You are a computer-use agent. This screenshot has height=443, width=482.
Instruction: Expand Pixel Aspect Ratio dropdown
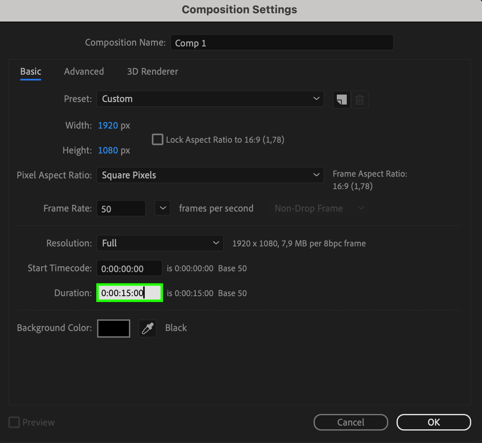coord(210,175)
